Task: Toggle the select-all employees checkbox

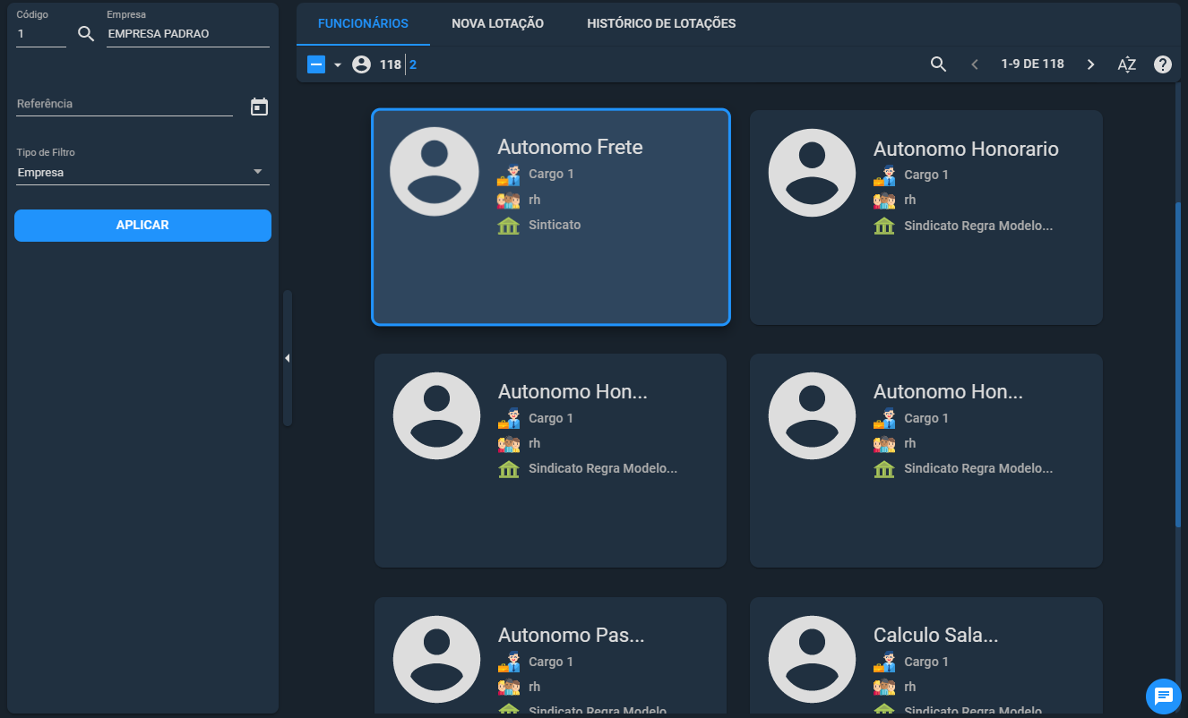Action: pyautogui.click(x=316, y=64)
